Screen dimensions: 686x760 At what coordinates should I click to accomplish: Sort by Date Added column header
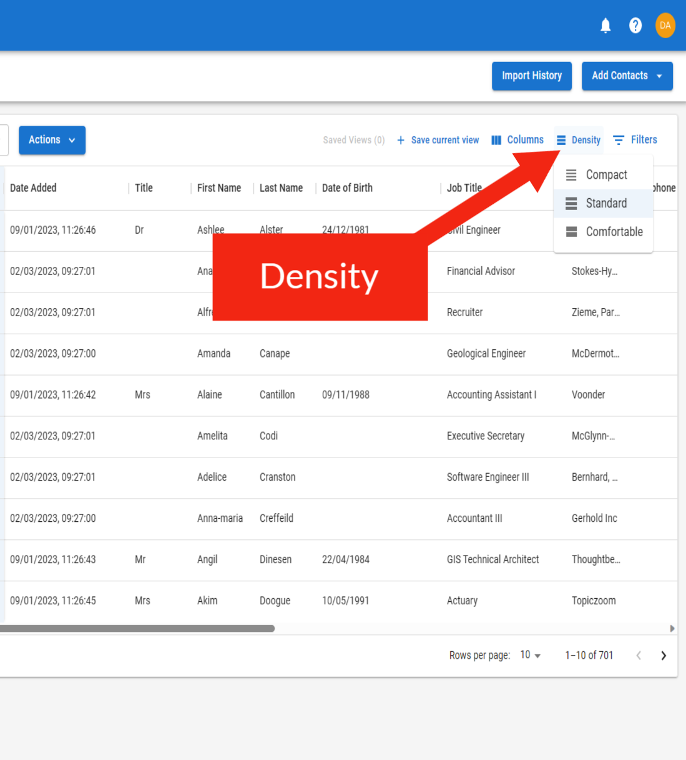click(33, 188)
